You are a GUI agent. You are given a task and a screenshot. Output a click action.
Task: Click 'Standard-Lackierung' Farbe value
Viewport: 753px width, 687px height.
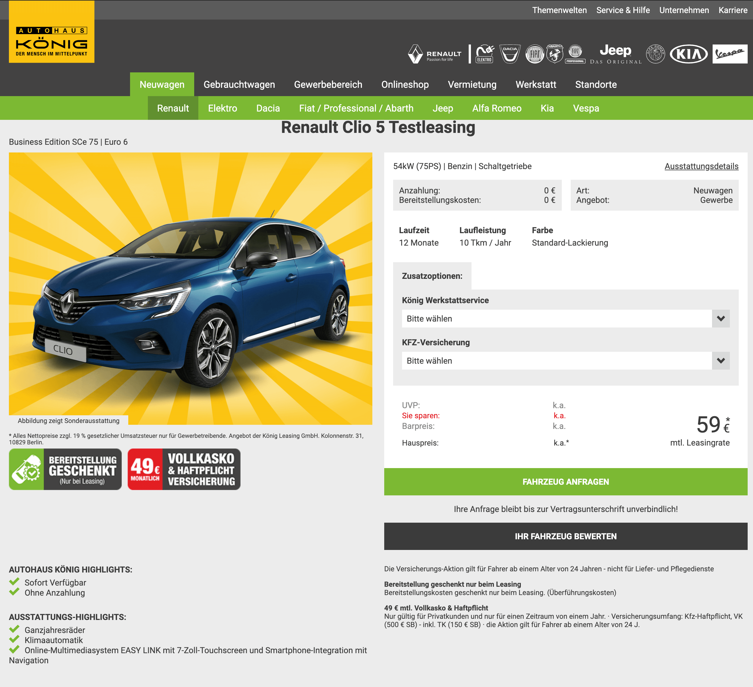[570, 243]
